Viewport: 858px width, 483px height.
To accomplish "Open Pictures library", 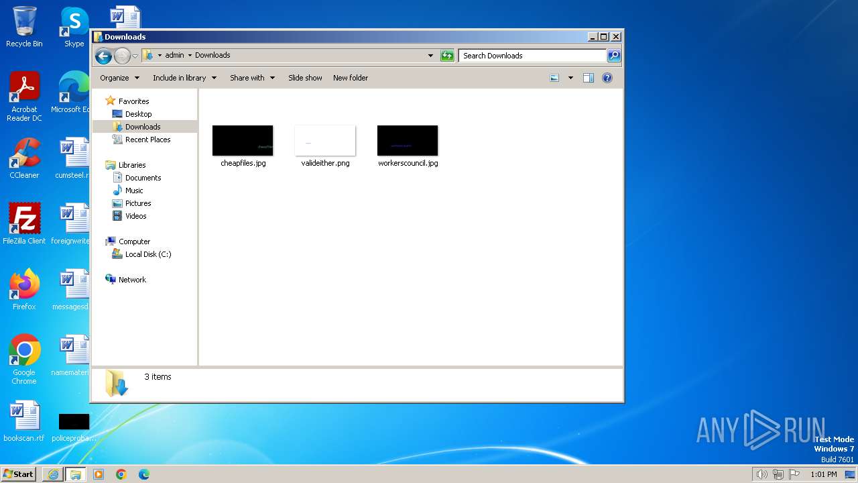I will [x=138, y=203].
